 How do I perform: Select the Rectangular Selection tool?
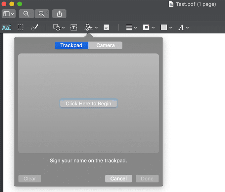(x=20, y=27)
